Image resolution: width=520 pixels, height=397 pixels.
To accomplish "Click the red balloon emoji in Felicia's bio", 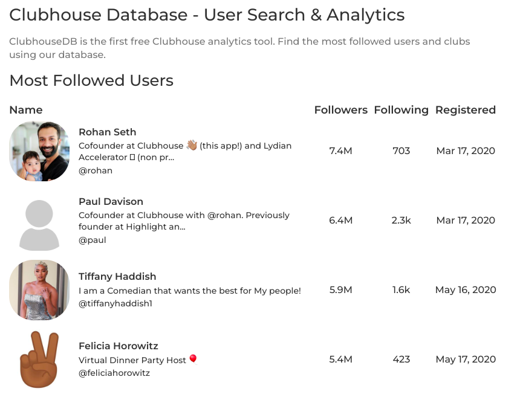I will coord(193,360).
